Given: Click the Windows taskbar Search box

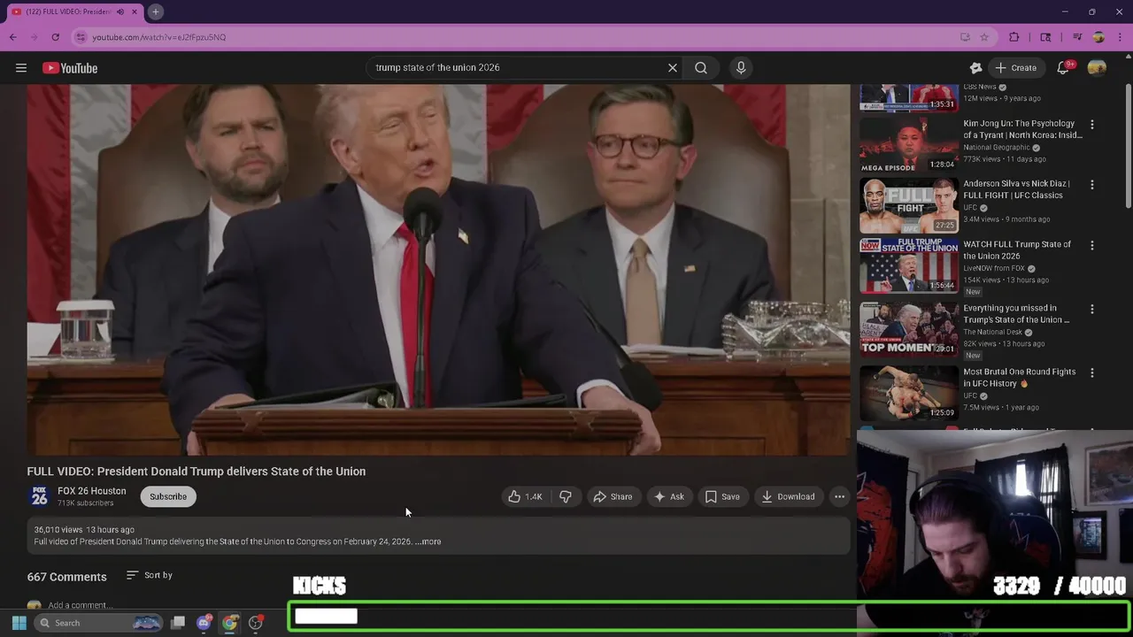Looking at the screenshot, I should pos(99,623).
